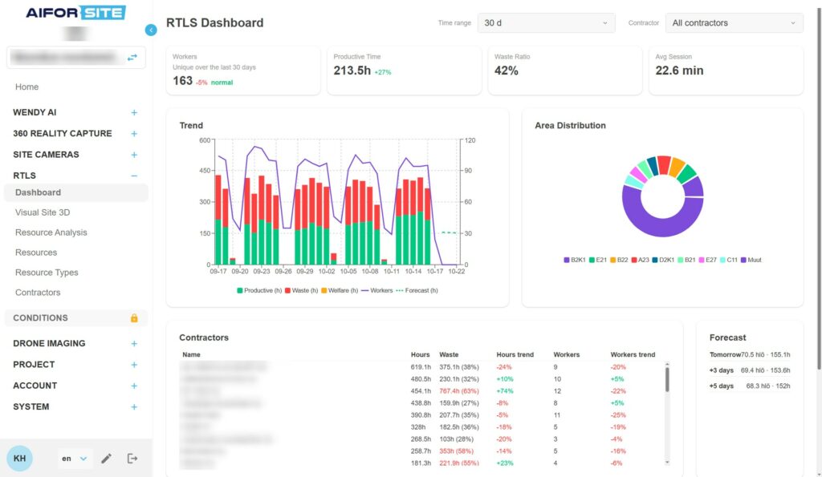The height and width of the screenshot is (477, 822).
Task: Expand the PROJECT section plus icon
Action: pos(134,365)
